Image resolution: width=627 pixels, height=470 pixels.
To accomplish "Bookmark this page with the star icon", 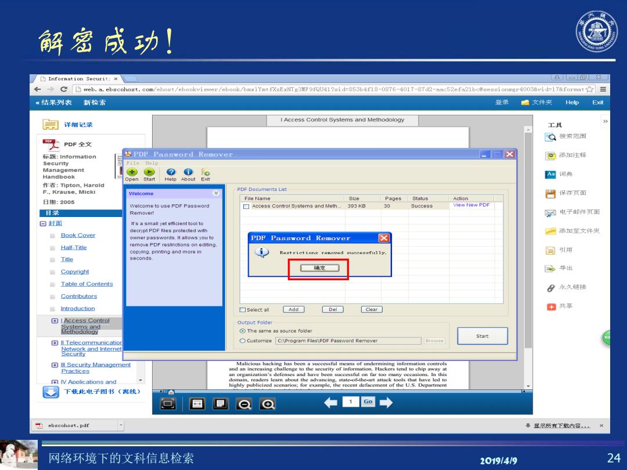I will [x=589, y=89].
